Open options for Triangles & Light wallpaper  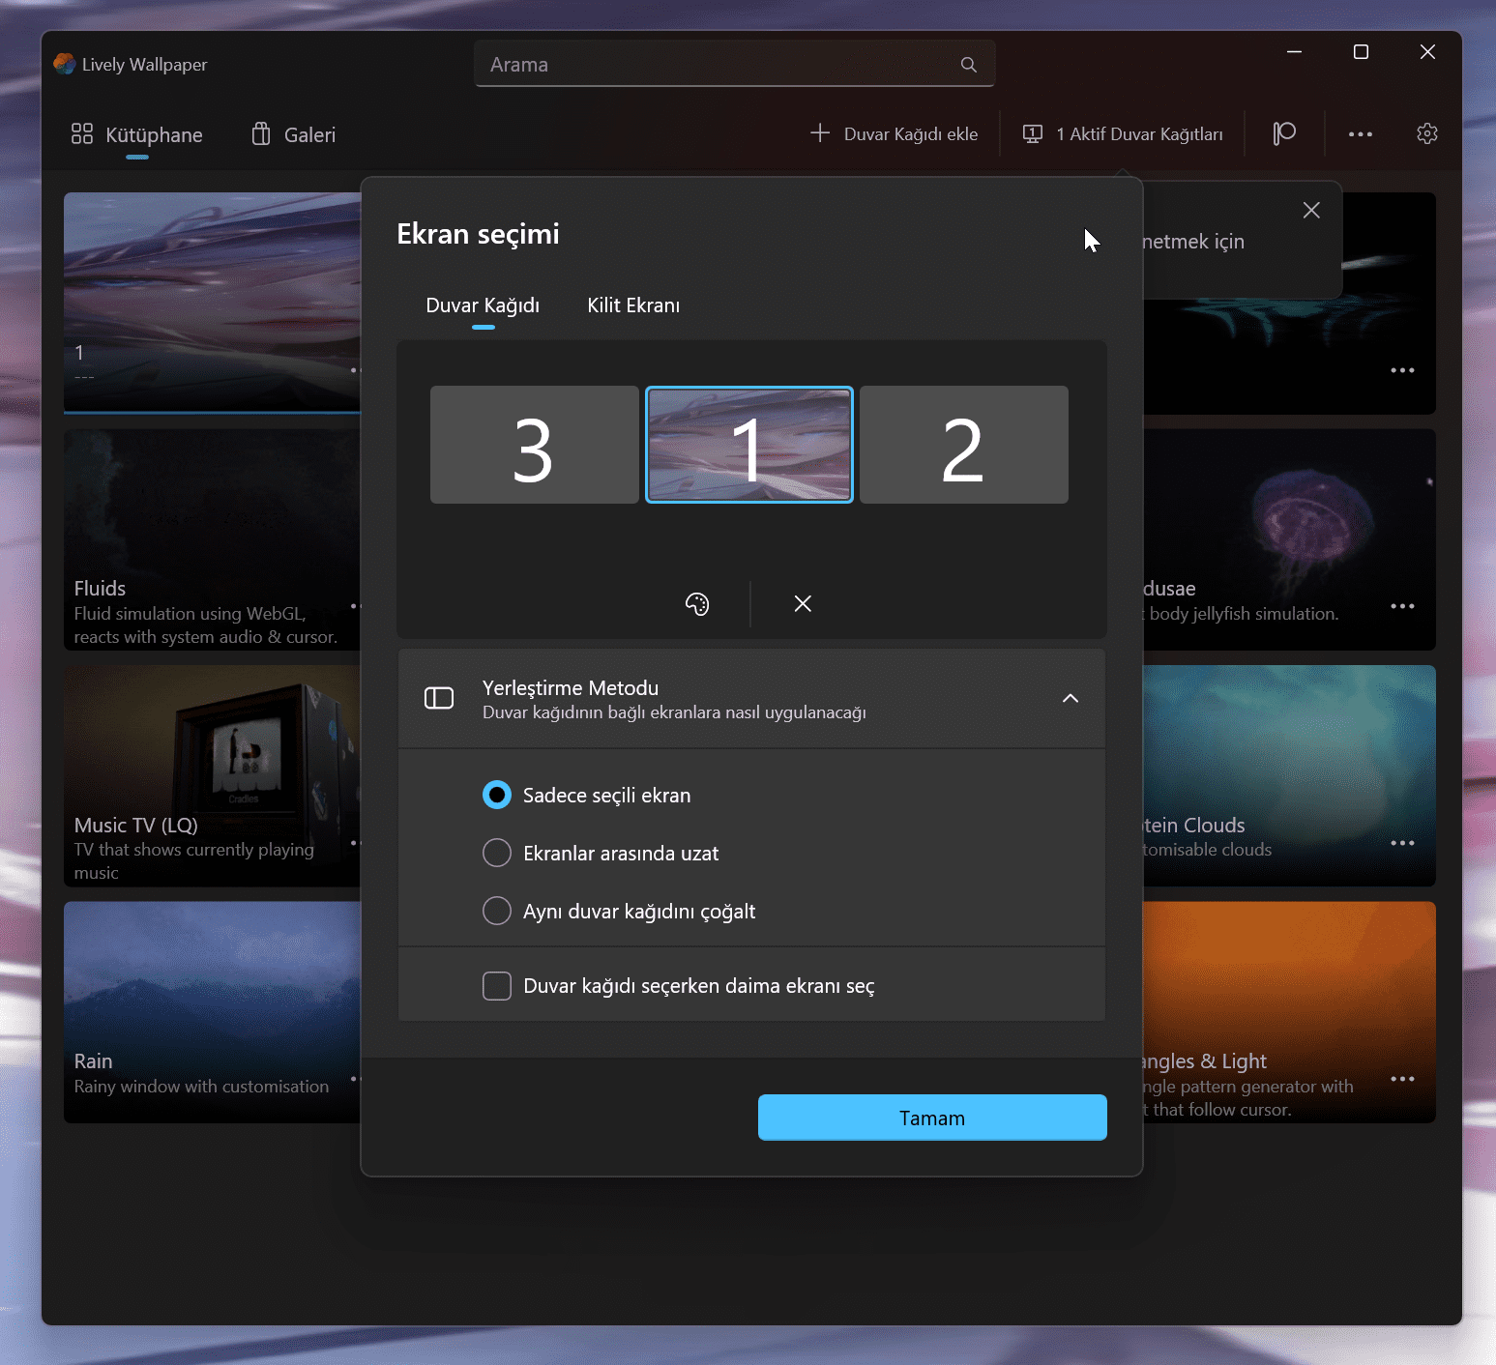click(1402, 1079)
